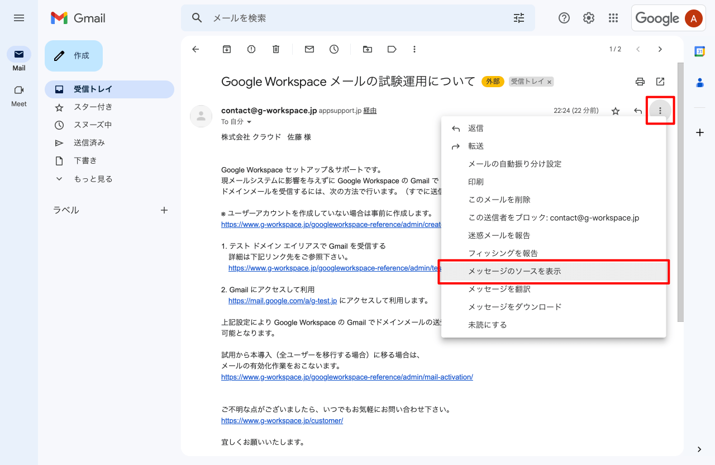Open g-workspace.jp/customer link

click(x=282, y=421)
